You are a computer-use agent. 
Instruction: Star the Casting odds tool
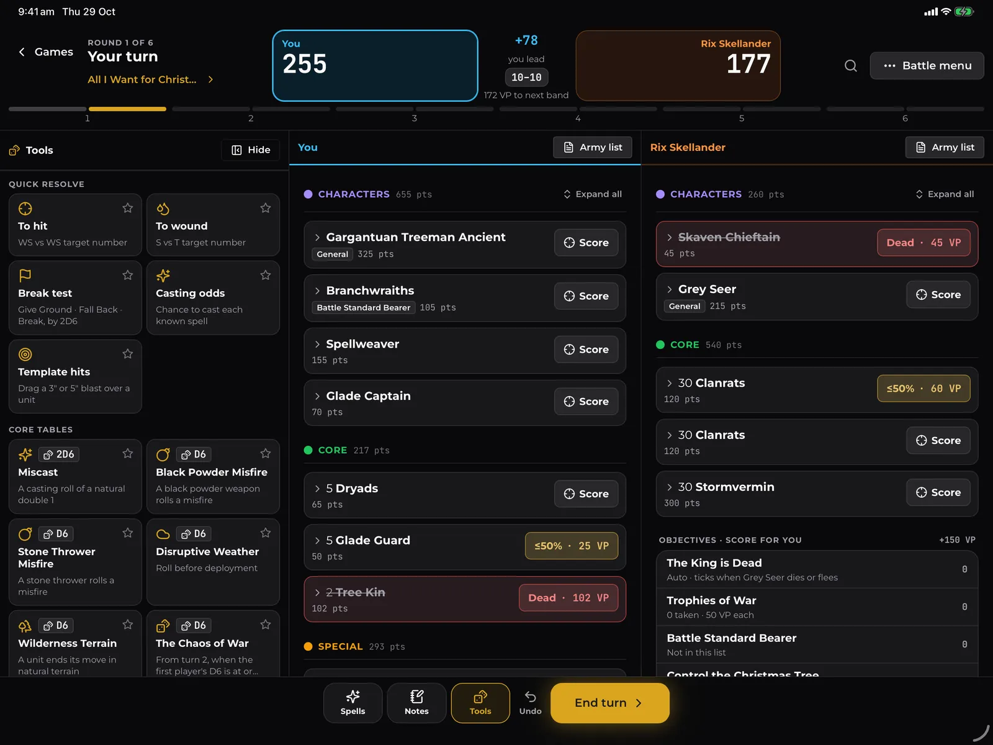(266, 275)
